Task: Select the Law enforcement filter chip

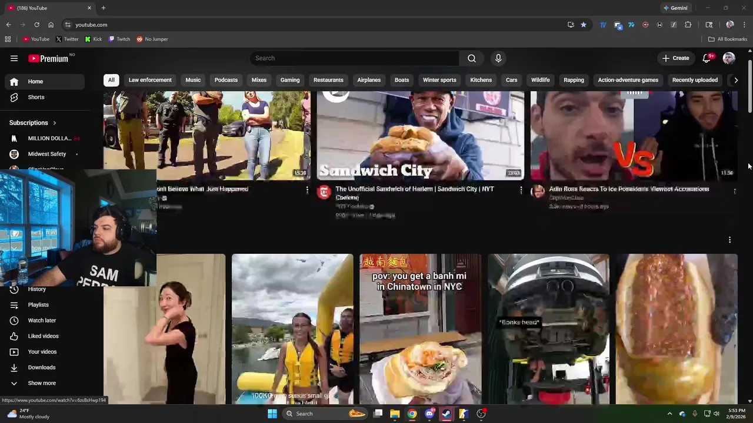Action: pyautogui.click(x=150, y=80)
